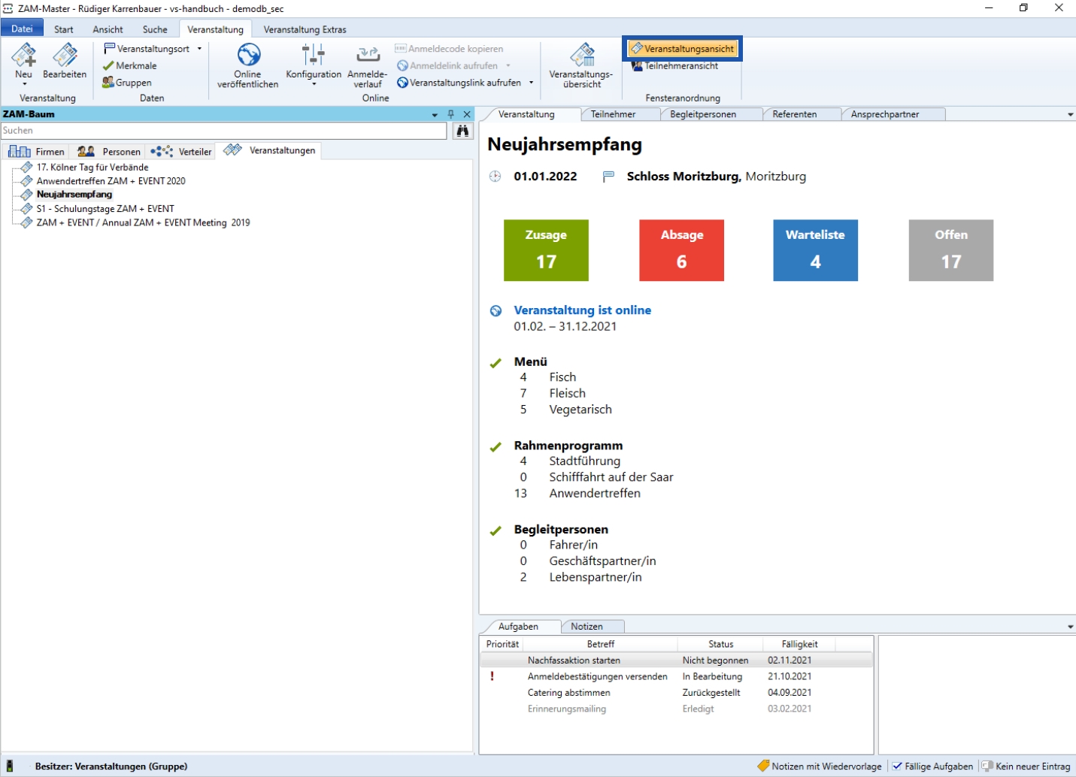Open the Anmeldeverlauf icon
This screenshot has height=777, width=1076.
(x=368, y=56)
